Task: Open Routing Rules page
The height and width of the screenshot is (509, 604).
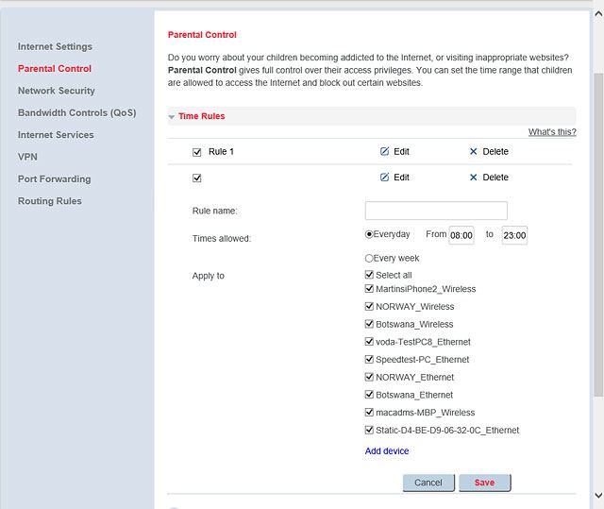Action: (50, 201)
